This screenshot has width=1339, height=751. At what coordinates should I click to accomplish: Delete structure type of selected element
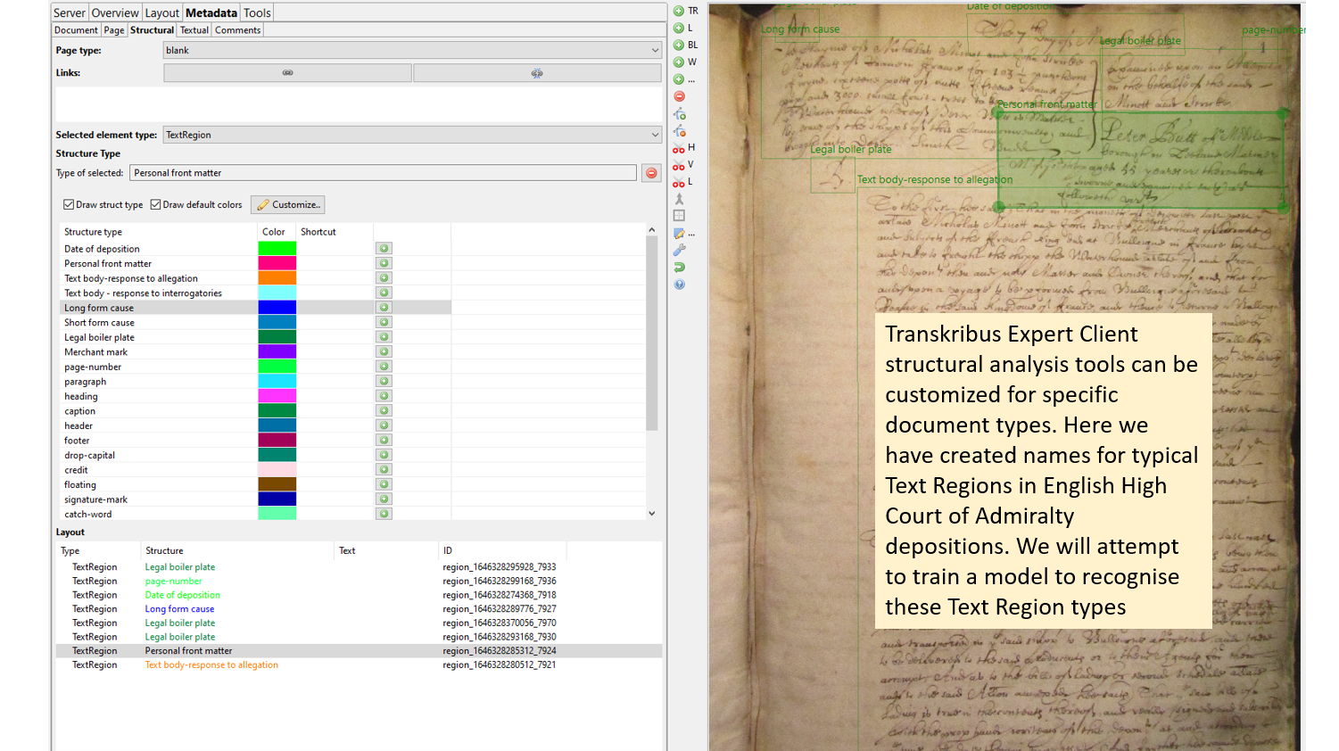(x=651, y=173)
